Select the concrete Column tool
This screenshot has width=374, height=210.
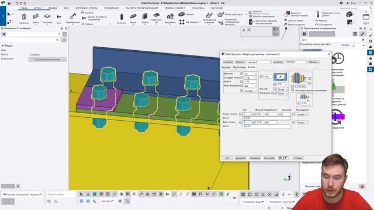click(122, 18)
